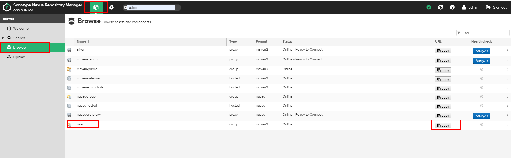The width and height of the screenshot is (511, 158).
Task: Copy URL of aliyu repository
Action: coord(443,51)
